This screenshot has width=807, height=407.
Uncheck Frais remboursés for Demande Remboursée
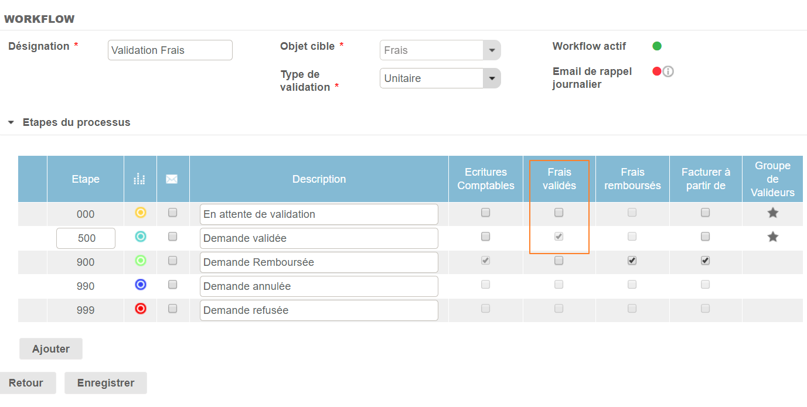(x=632, y=261)
